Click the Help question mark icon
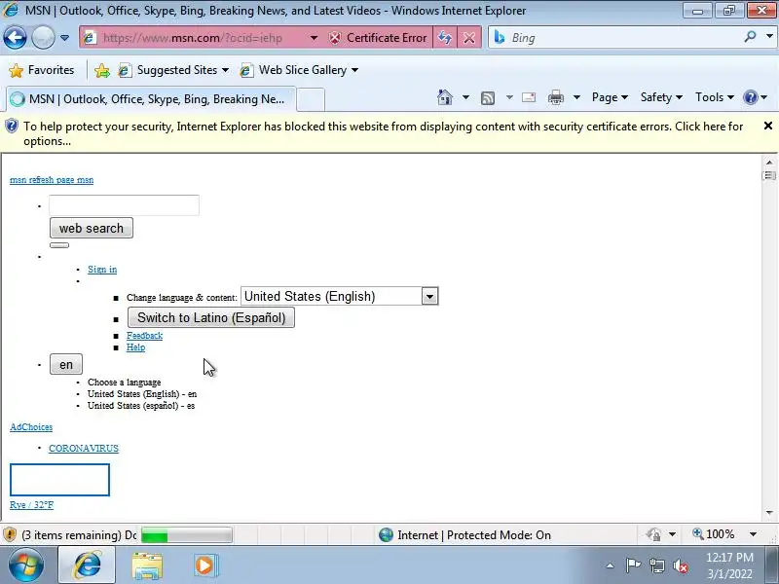Viewport: 779px width, 584px height. (750, 97)
